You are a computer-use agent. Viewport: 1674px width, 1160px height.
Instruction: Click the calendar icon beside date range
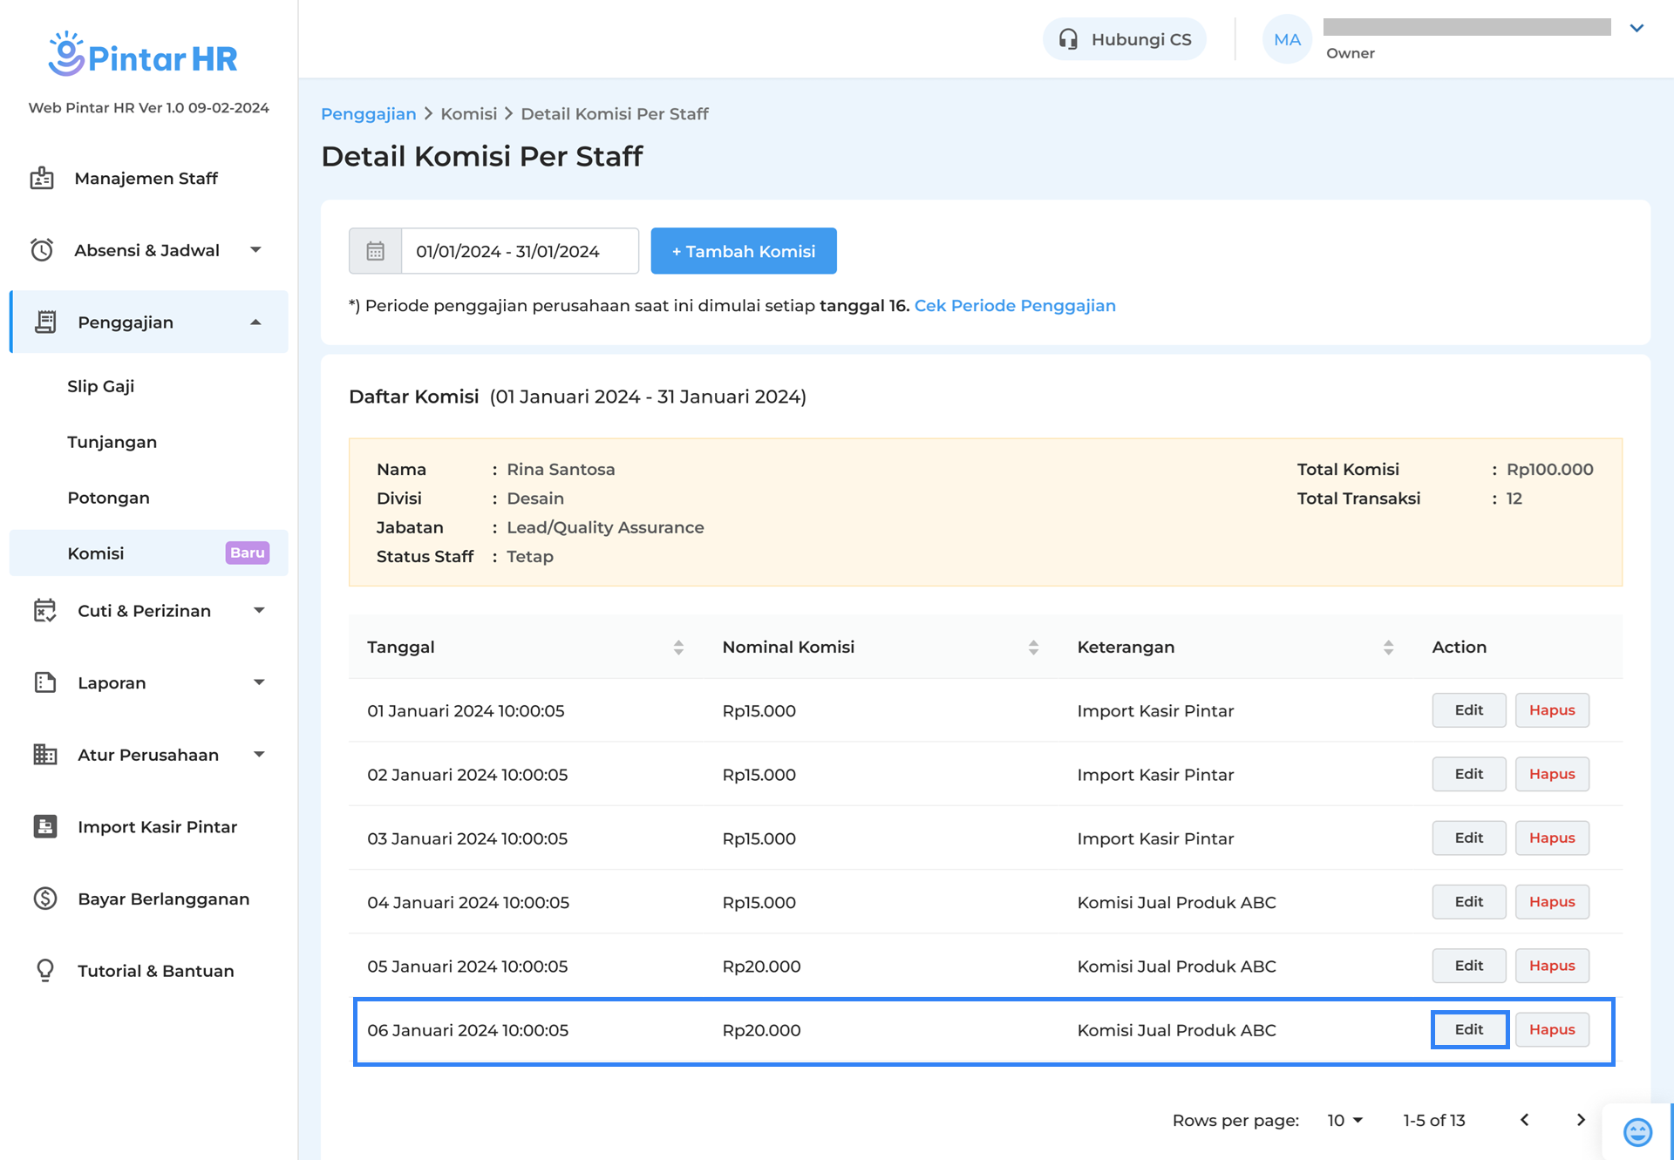click(x=375, y=251)
